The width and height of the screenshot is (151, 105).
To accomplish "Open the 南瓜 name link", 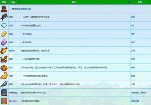I will pos(11,67).
